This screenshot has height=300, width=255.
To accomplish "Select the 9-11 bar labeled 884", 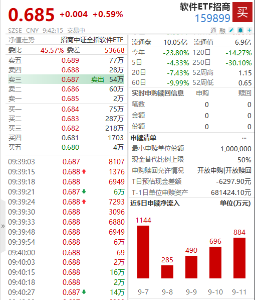I will [x=239, y=258].
